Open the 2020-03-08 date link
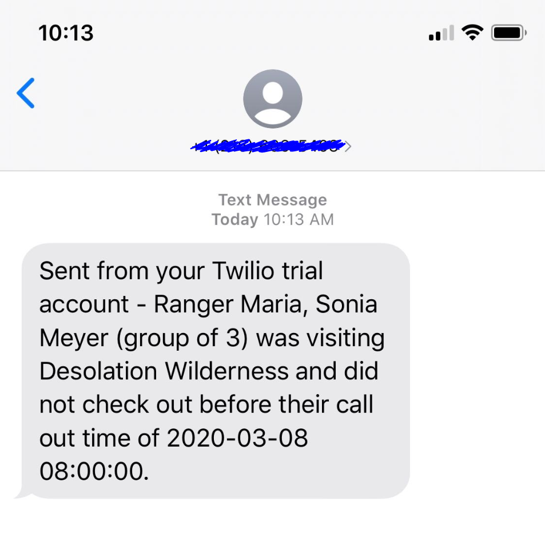This screenshot has width=545, height=538. (x=237, y=438)
